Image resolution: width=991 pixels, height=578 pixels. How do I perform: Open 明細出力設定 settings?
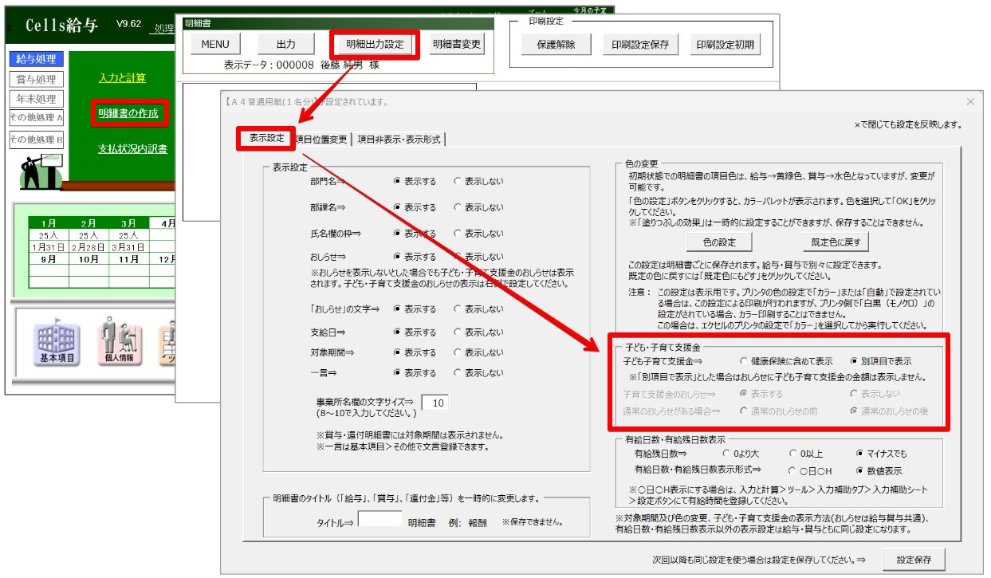pyautogui.click(x=375, y=44)
